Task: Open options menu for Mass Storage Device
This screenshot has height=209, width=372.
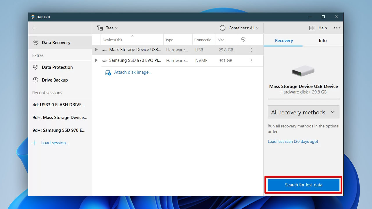Action: click(251, 50)
